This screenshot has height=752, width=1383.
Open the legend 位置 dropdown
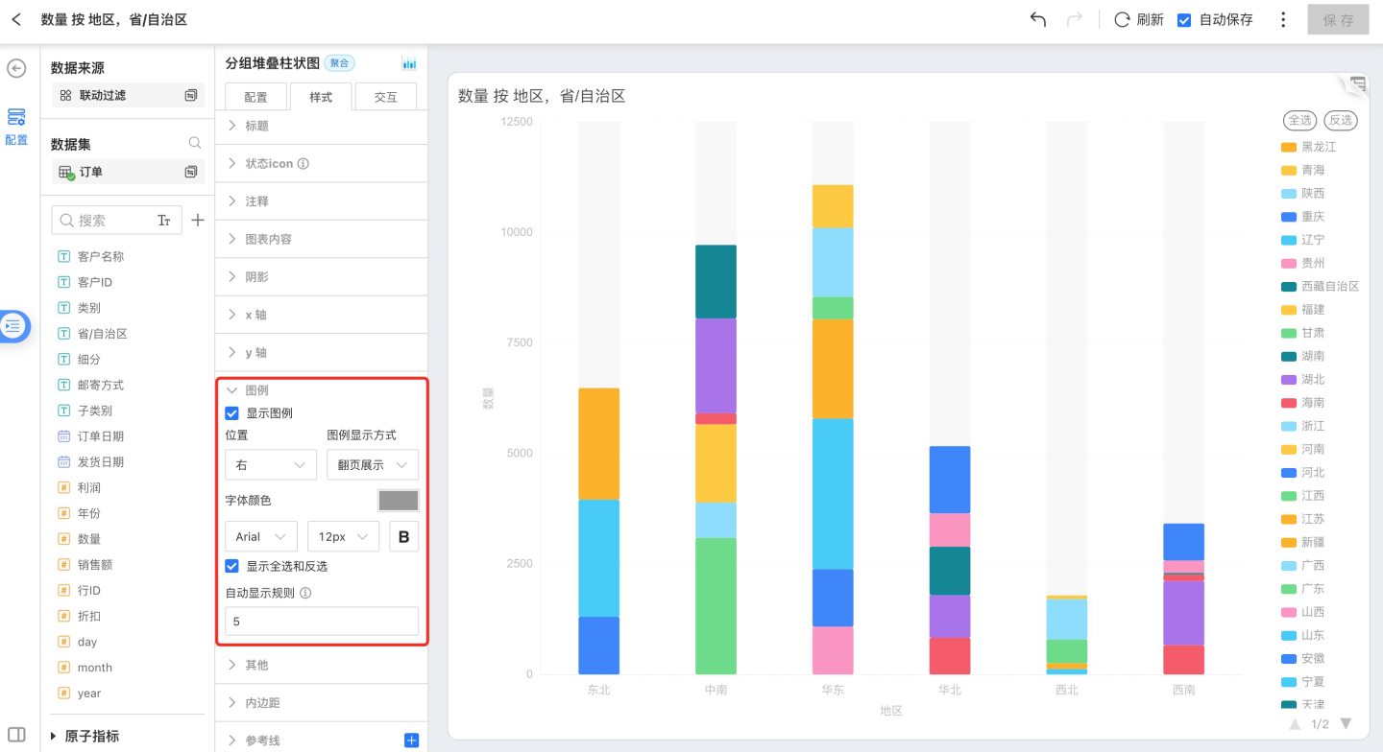pos(271,464)
